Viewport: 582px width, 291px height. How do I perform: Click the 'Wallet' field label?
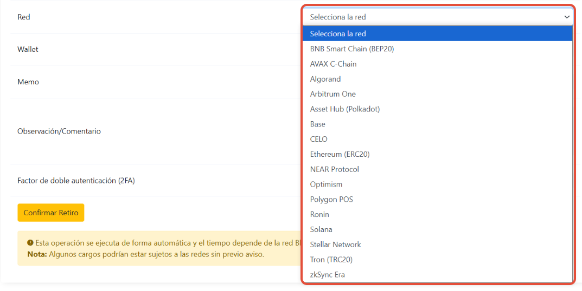(x=28, y=49)
